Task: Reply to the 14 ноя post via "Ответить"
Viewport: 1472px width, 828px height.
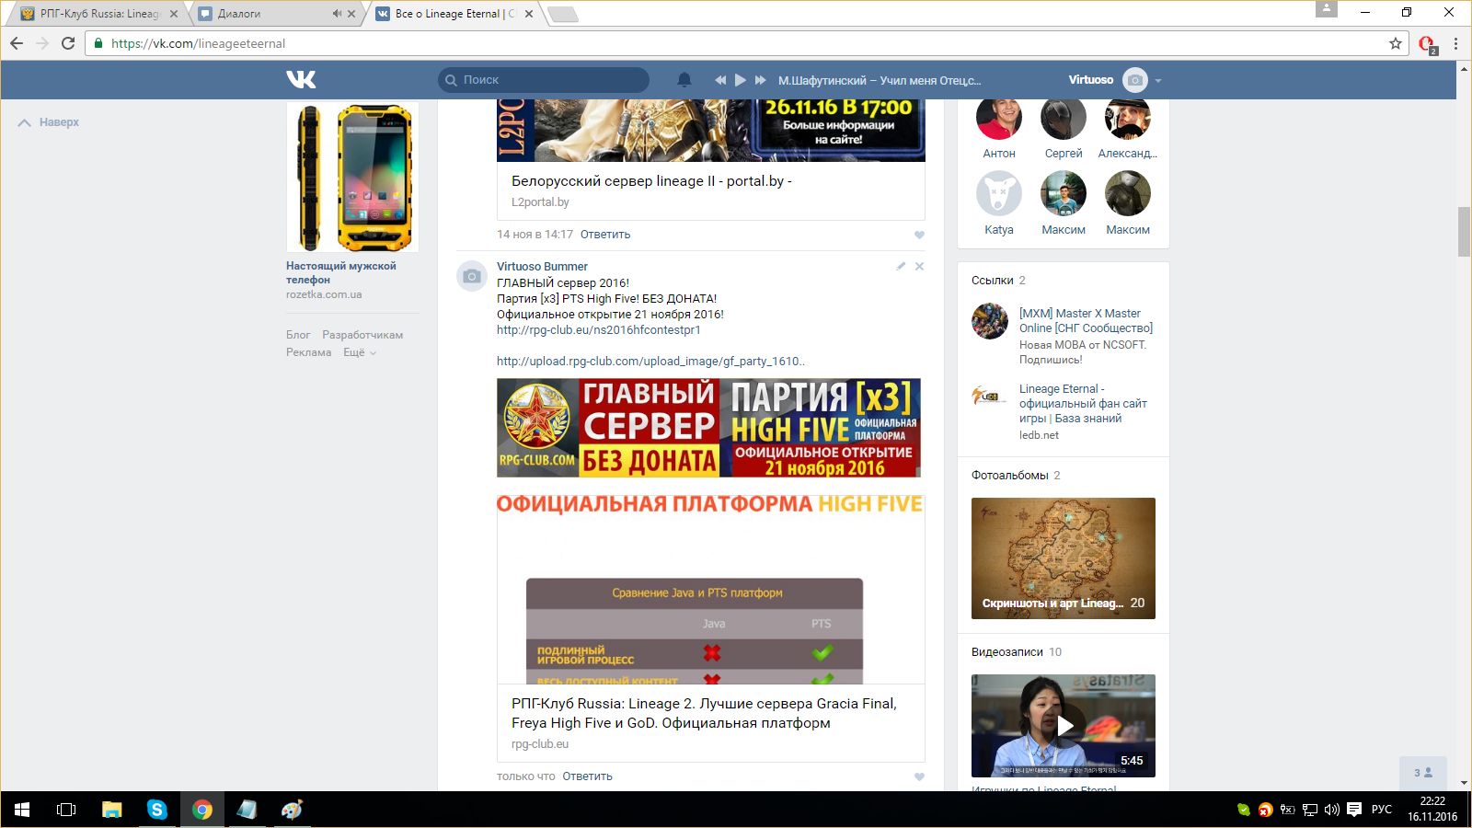Action: click(x=604, y=235)
